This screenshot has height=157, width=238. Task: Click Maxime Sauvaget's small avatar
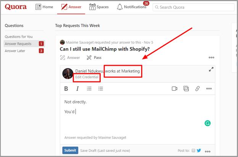(62, 42)
